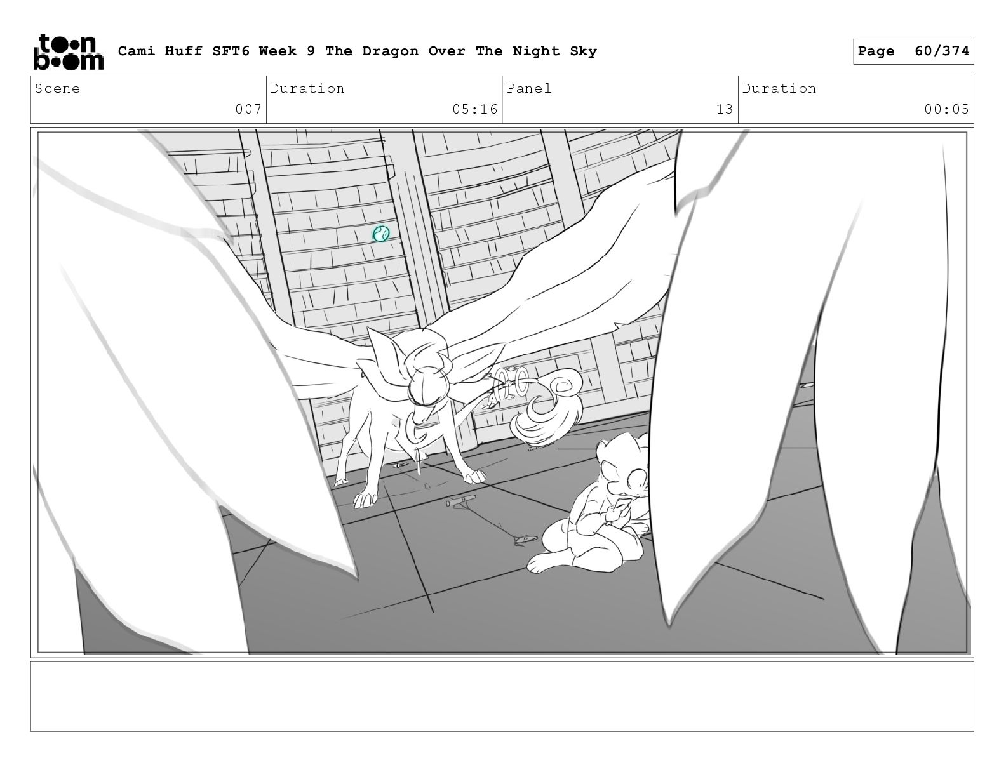Screen dimensions: 1006x777
Task: Click the scene duration value '05:16'
Action: (475, 109)
